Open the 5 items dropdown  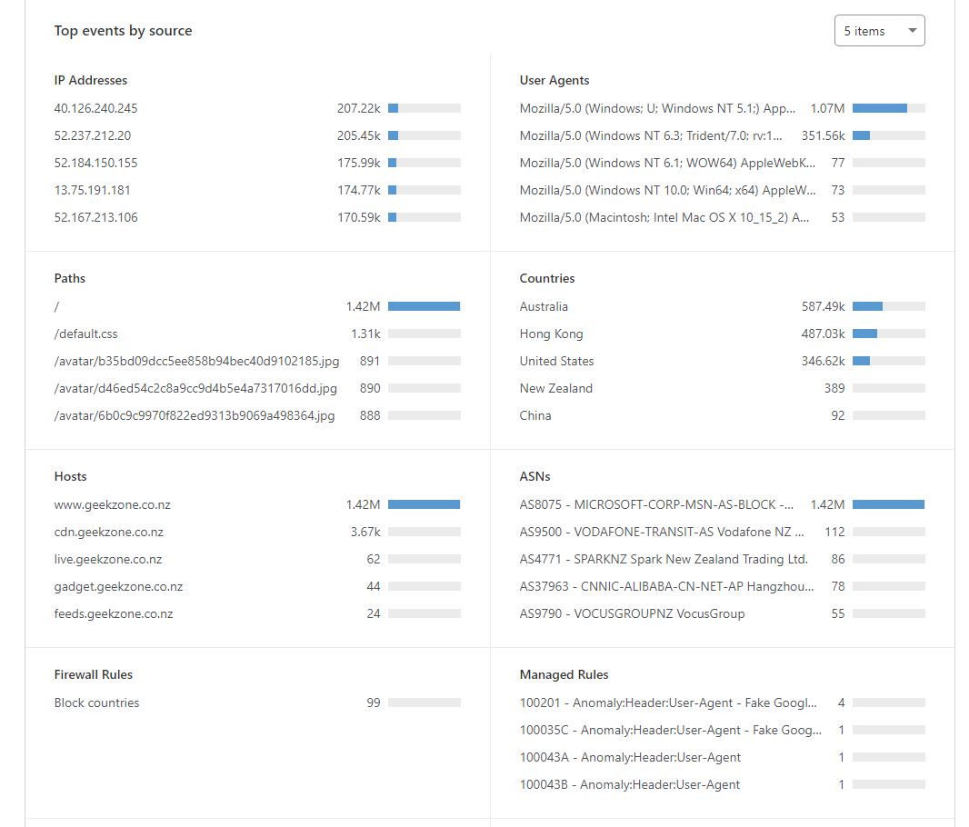click(x=879, y=31)
